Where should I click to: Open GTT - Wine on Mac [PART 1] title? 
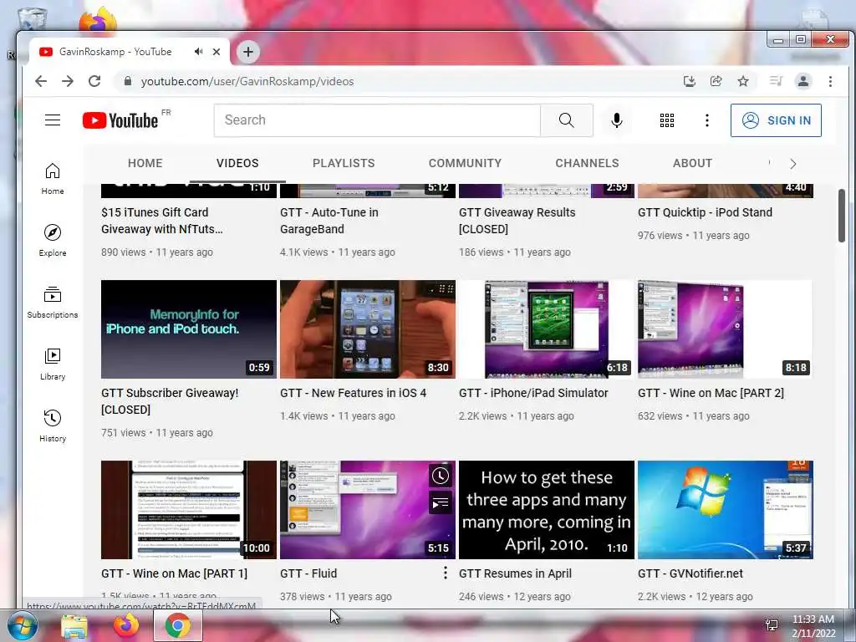tap(174, 573)
